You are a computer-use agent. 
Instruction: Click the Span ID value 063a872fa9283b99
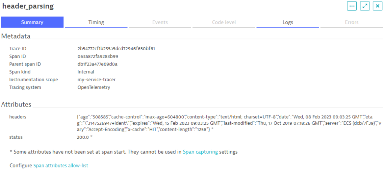coord(98,56)
